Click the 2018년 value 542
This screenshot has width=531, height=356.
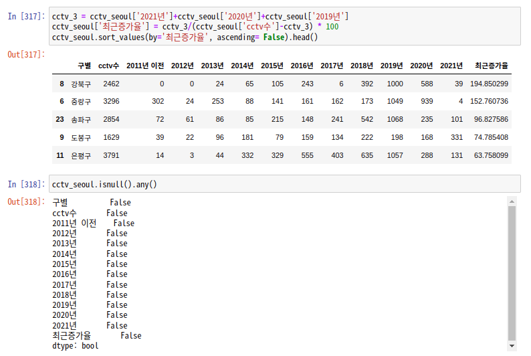pyautogui.click(x=367, y=119)
